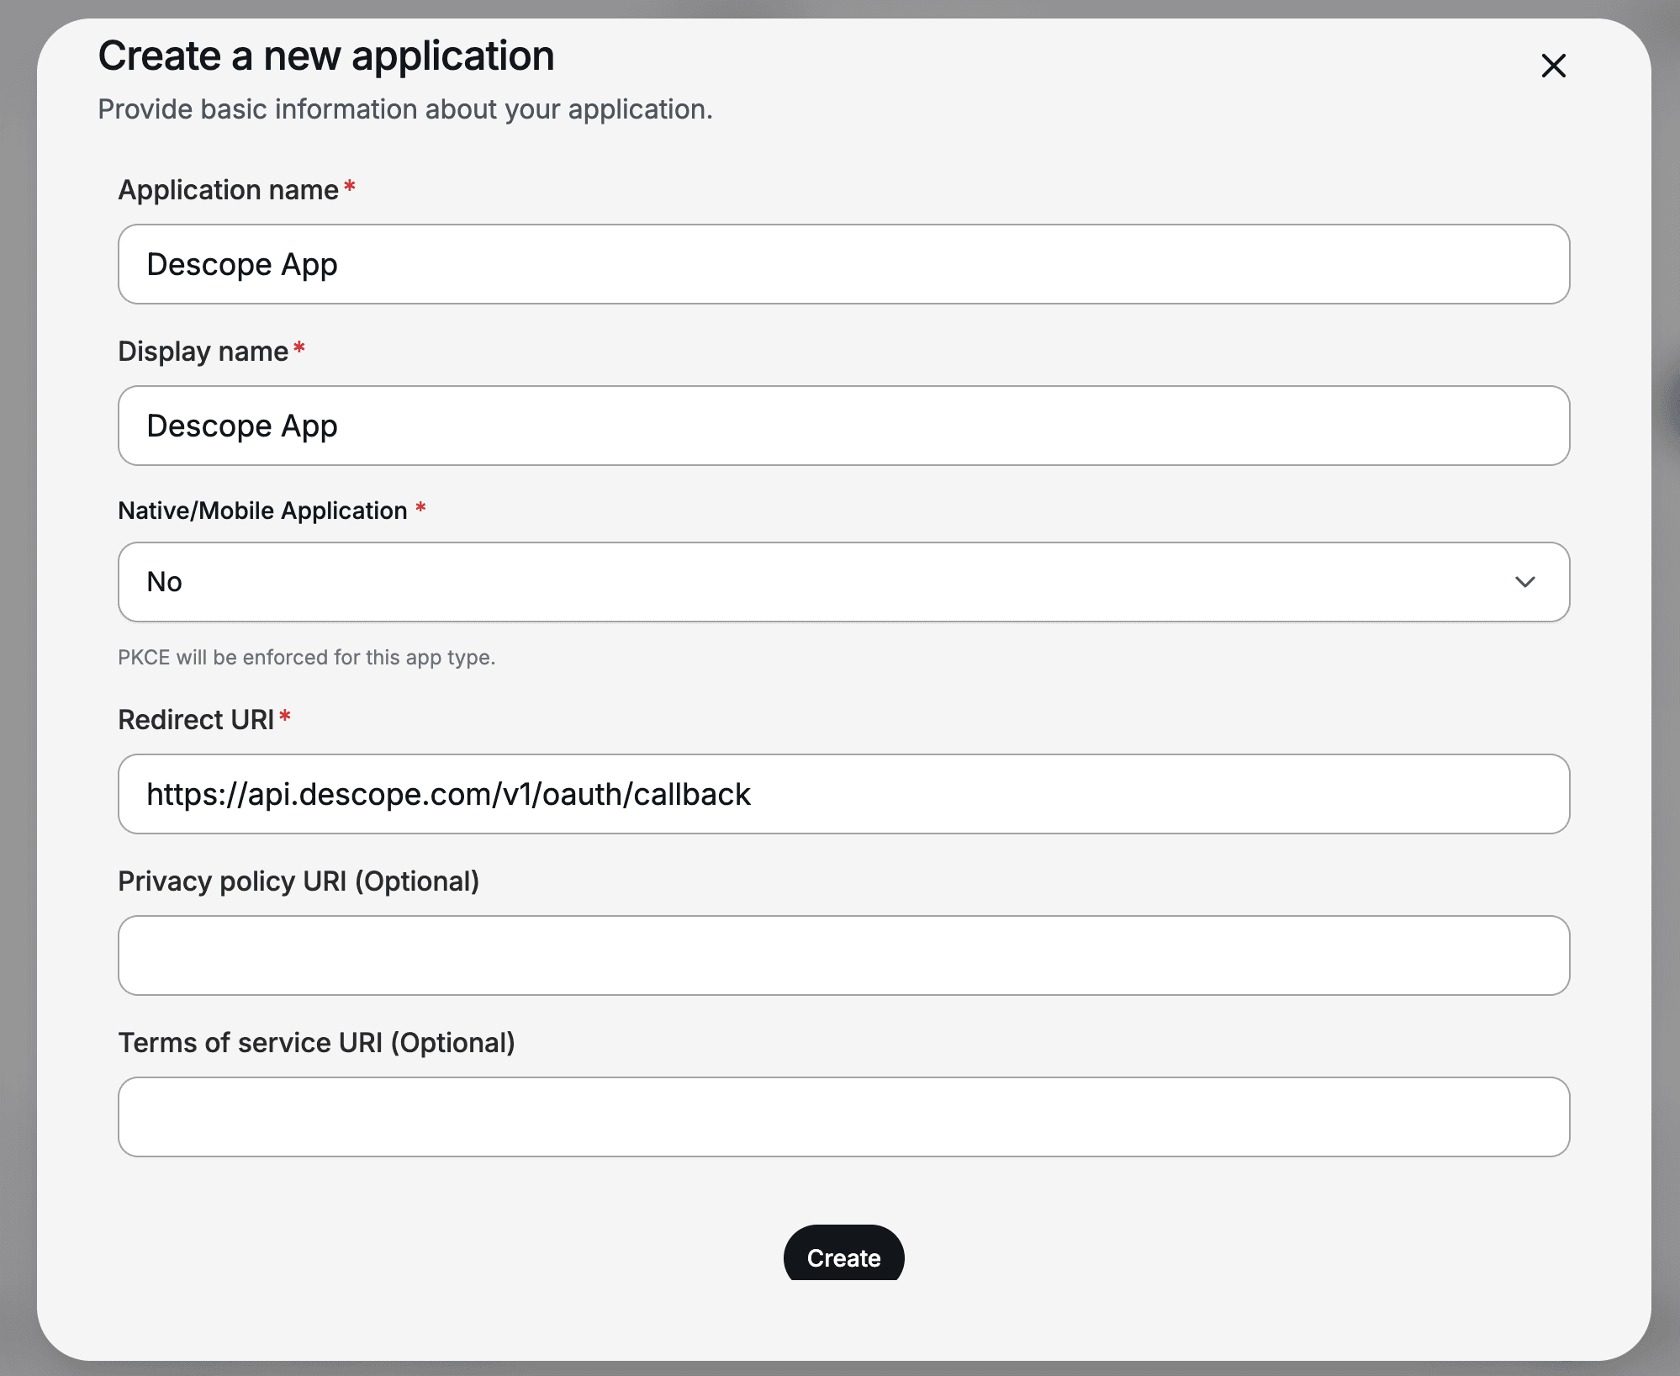The image size is (1680, 1376).
Task: Click the Display name input field
Action: point(843,426)
